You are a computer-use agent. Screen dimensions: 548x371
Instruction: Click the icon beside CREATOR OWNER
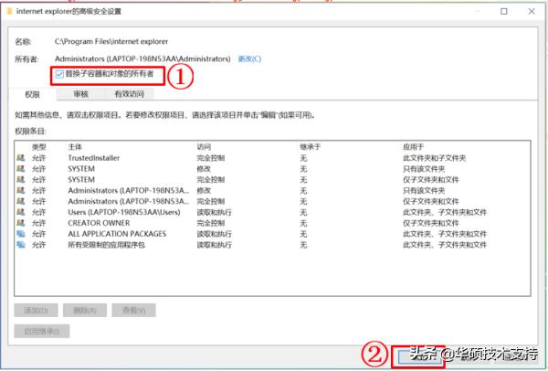click(21, 223)
